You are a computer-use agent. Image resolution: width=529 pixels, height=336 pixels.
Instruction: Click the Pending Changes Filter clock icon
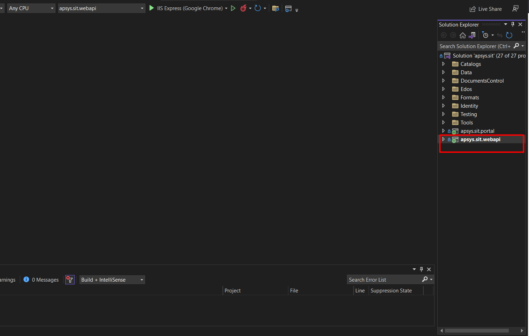point(485,35)
